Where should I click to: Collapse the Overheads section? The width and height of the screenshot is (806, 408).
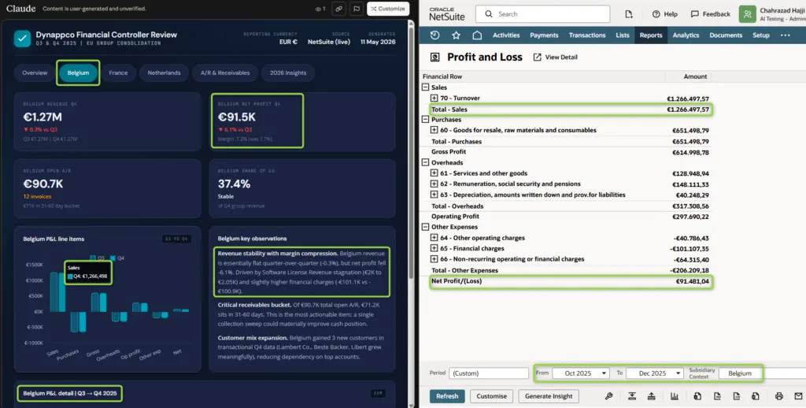click(426, 162)
